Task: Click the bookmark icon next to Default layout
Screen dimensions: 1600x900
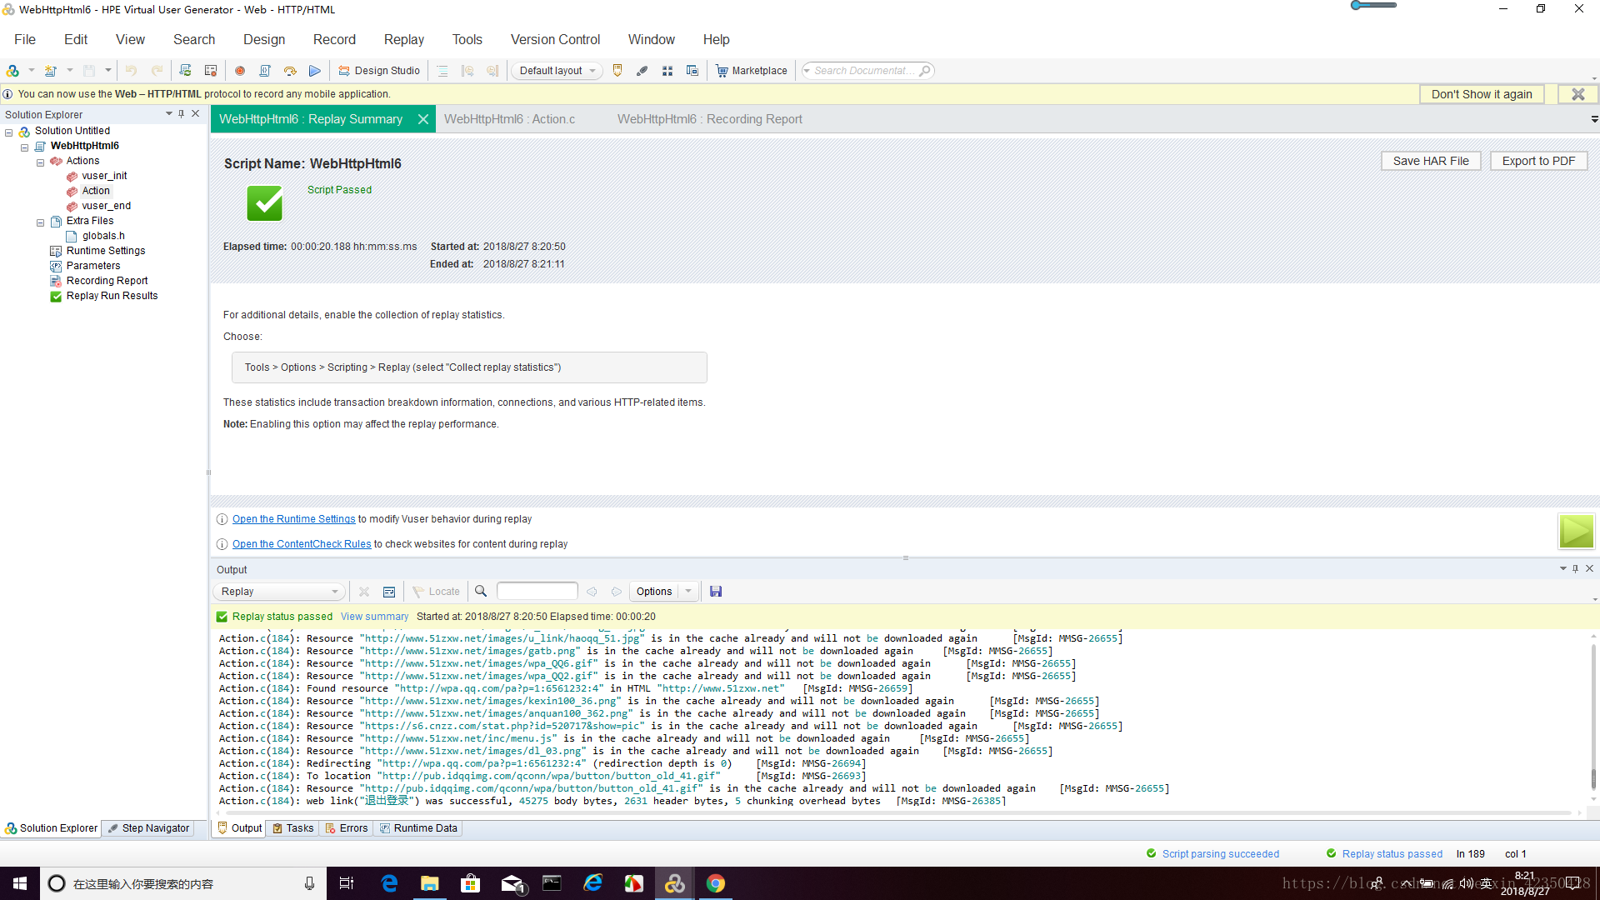Action: (x=617, y=71)
